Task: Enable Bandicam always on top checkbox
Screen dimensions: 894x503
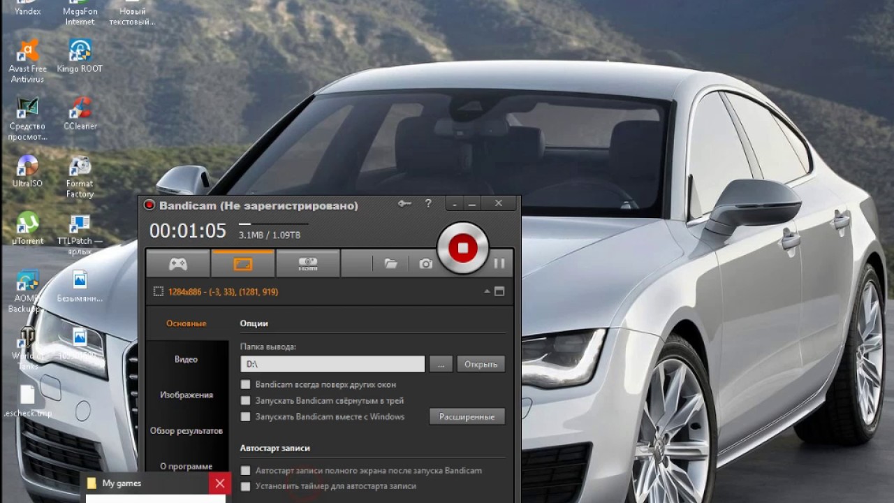Action: pyautogui.click(x=245, y=384)
